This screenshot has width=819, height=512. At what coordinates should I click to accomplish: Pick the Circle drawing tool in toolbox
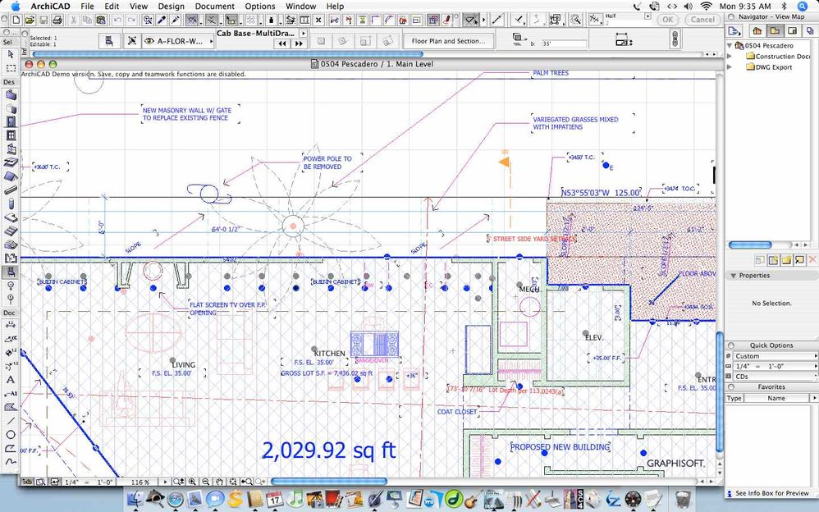(11, 434)
